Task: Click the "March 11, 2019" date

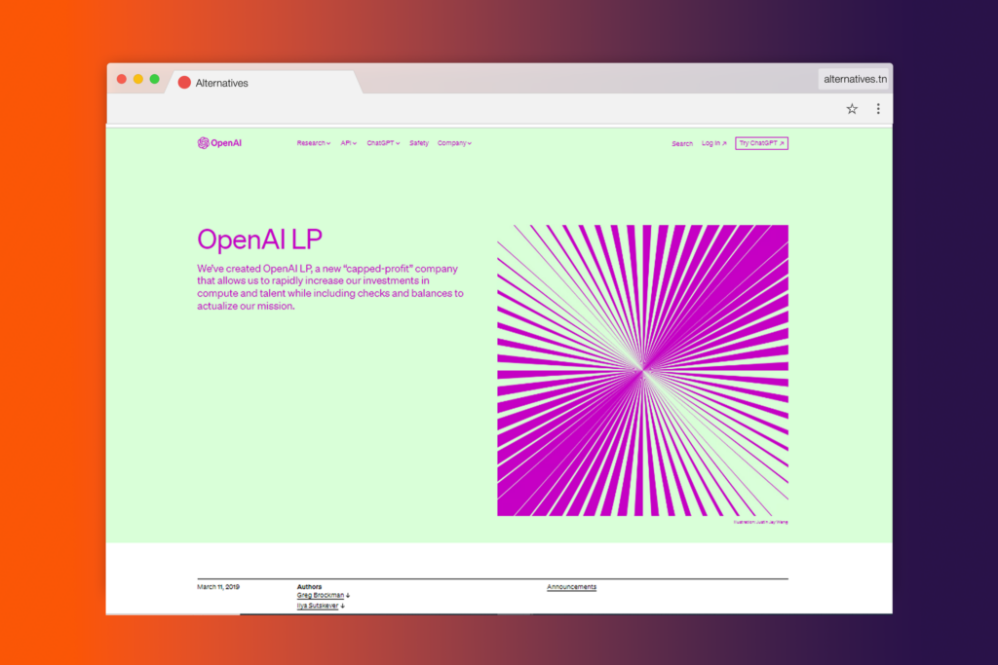Action: tap(218, 587)
